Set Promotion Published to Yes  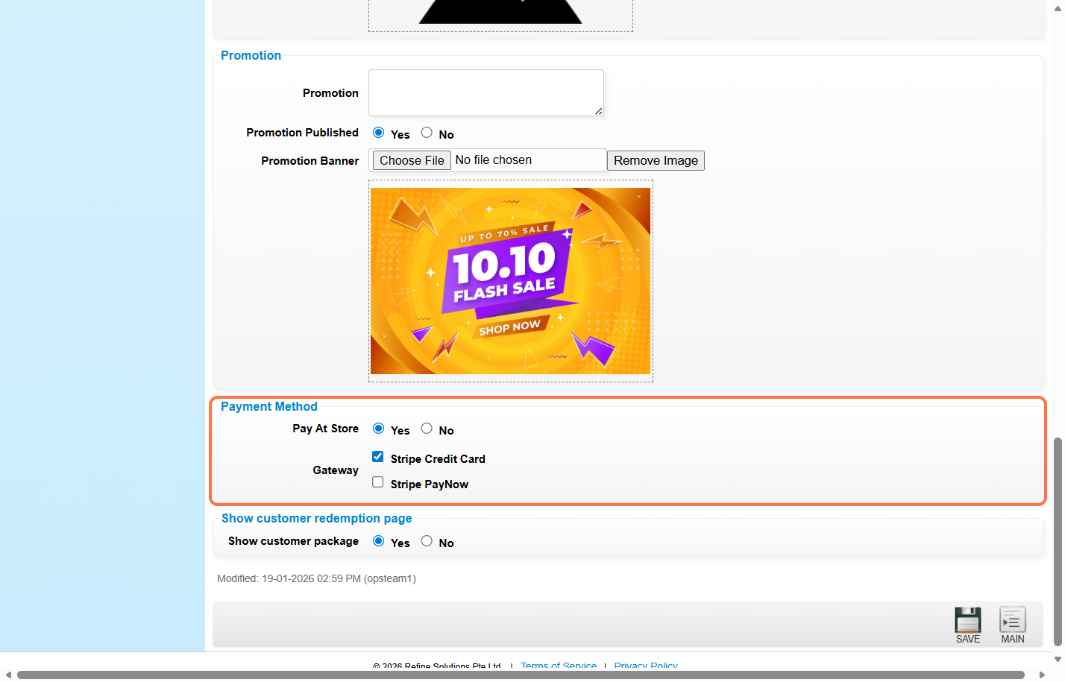[379, 133]
